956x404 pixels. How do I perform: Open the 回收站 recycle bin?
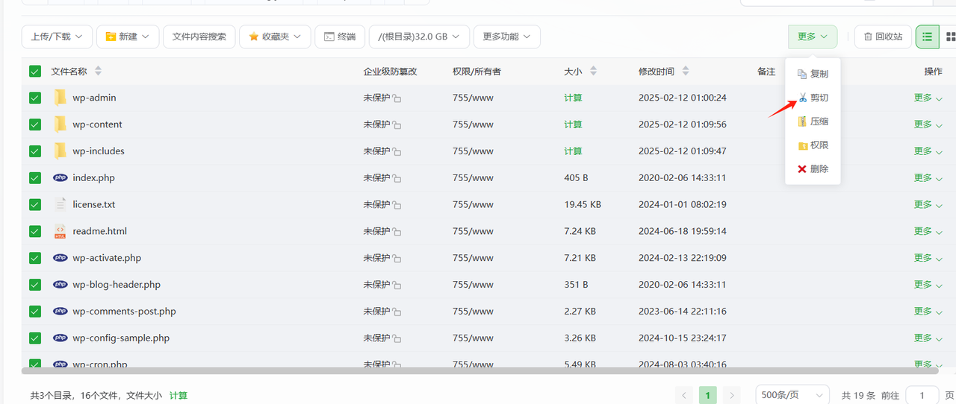click(883, 37)
